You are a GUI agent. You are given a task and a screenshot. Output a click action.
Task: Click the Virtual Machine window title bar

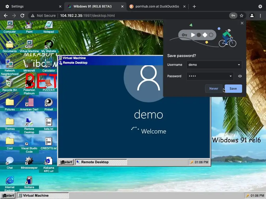(110, 58)
